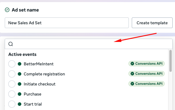
Task: Click the green checkmark beside Ad set name
Action: 7,10
